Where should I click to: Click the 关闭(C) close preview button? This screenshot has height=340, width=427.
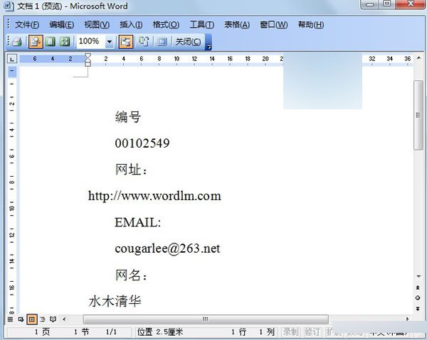click(188, 42)
